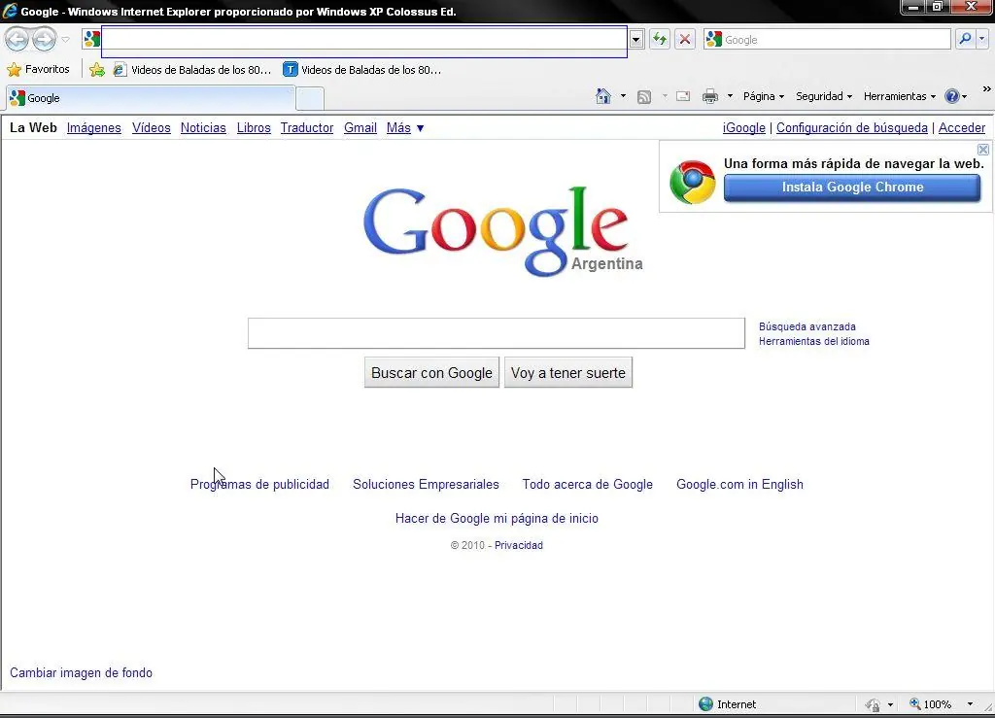Open Soluciones Empresariales link

click(x=426, y=484)
